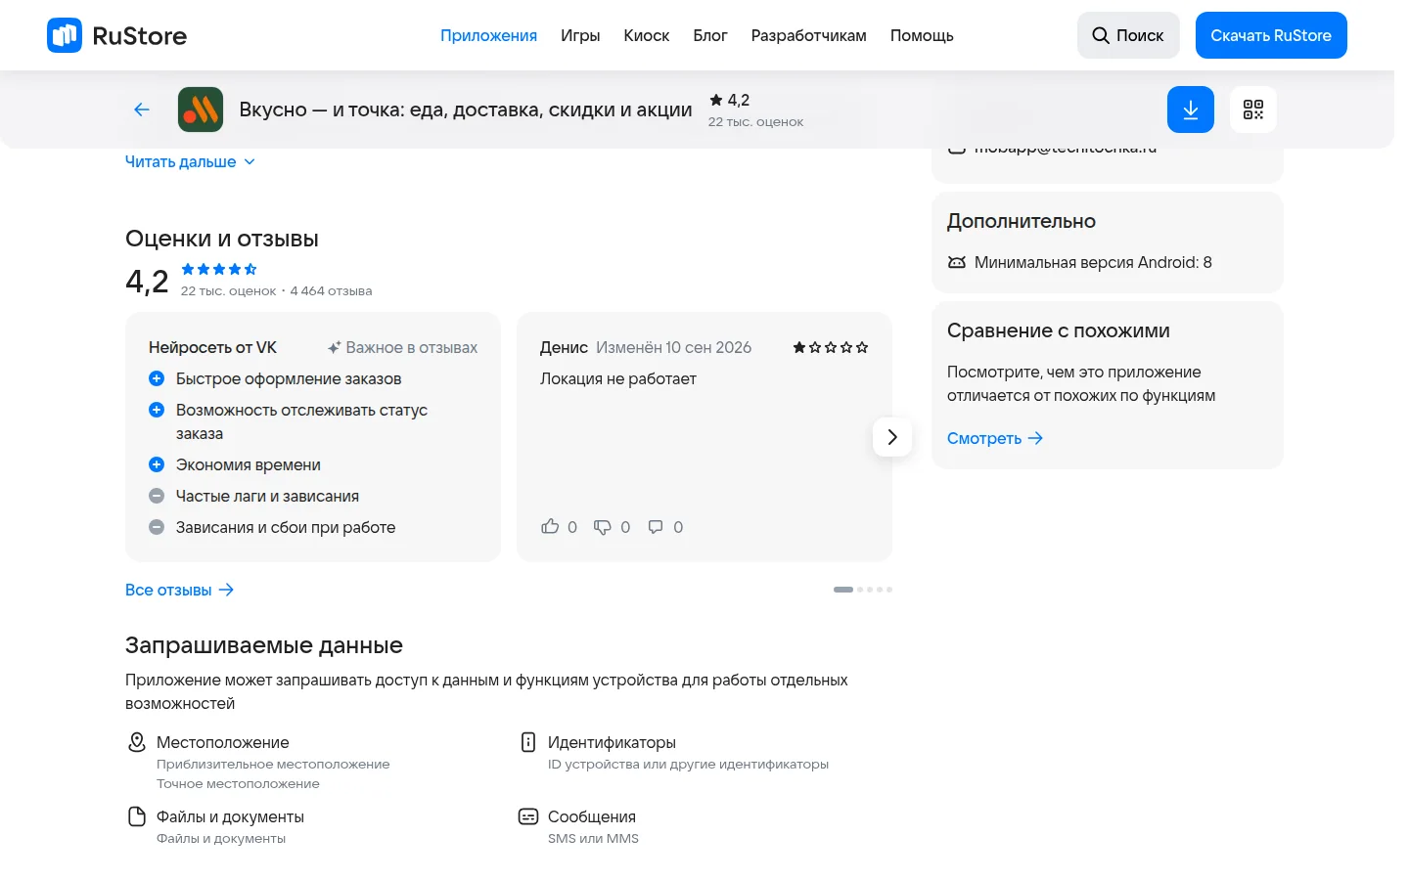Image resolution: width=1409 pixels, height=880 pixels.
Task: Click the star rating on Denis's review
Action: click(x=831, y=347)
